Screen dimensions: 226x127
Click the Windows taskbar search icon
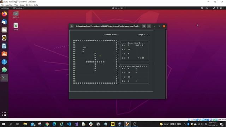[x=11, y=124]
